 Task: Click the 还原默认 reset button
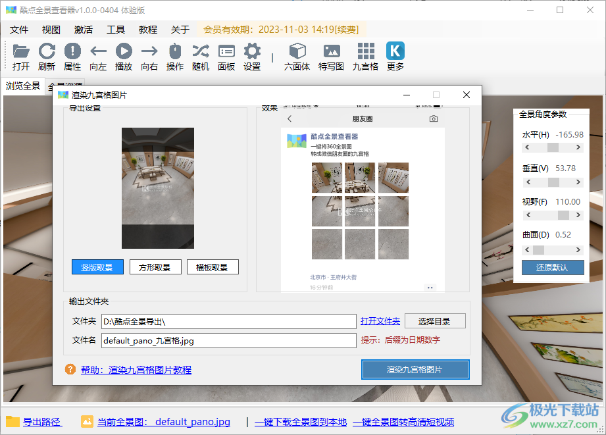coord(553,268)
